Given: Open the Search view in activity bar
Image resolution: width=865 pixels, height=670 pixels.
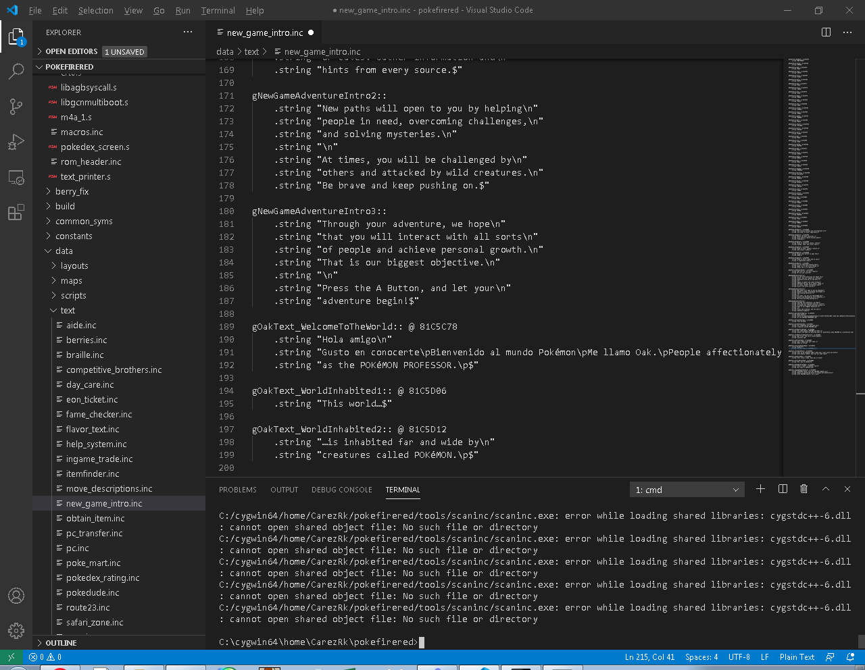Looking at the screenshot, I should (x=16, y=71).
